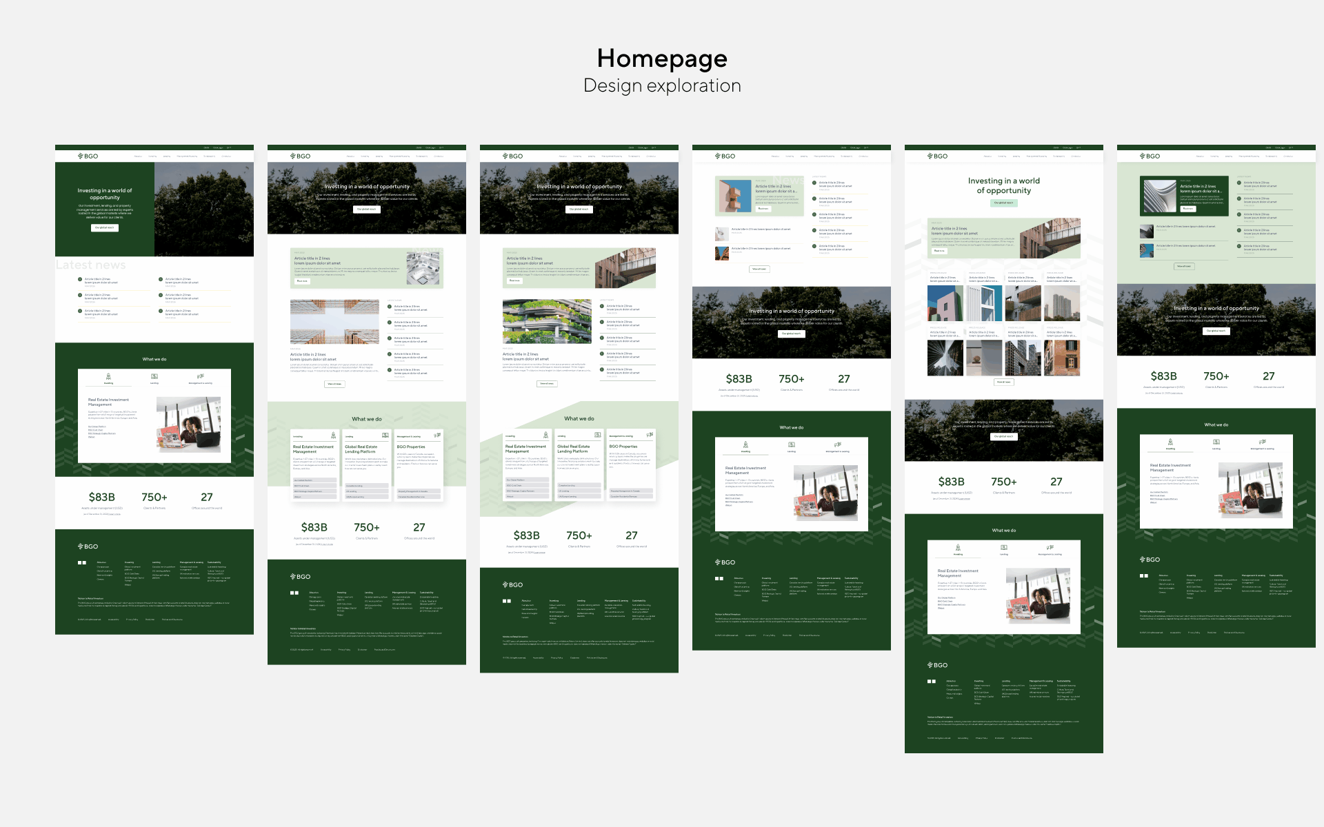Screen dimensions: 1324x827
Task: Click View all news in the fourth mockup
Action: coord(759,269)
